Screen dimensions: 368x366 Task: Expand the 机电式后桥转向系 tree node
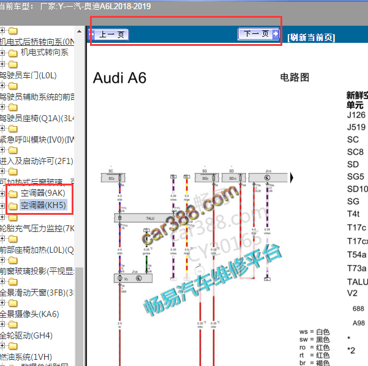[x=2, y=31]
